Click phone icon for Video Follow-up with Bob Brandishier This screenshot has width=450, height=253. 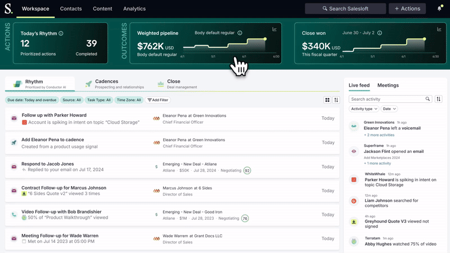13,215
